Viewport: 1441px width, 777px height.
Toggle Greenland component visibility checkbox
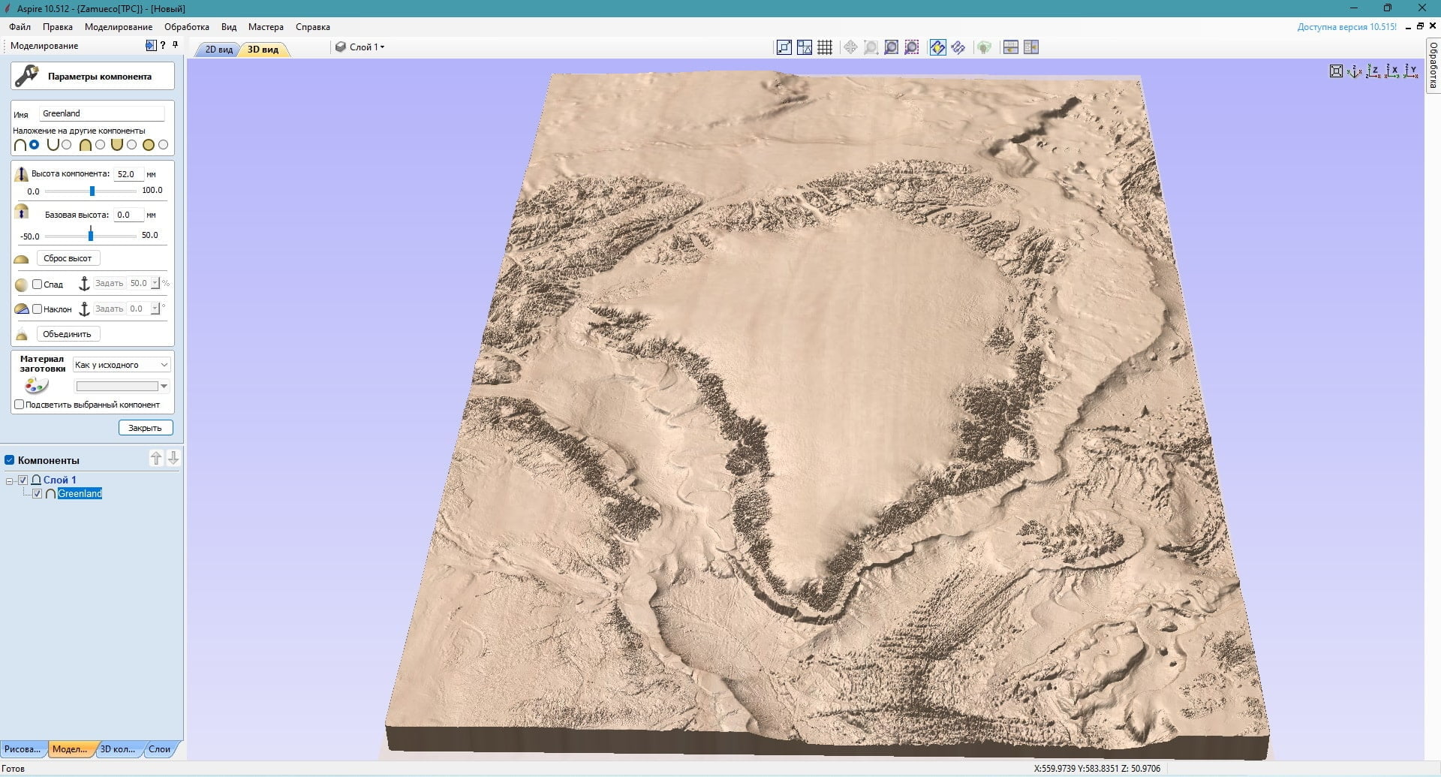[38, 493]
